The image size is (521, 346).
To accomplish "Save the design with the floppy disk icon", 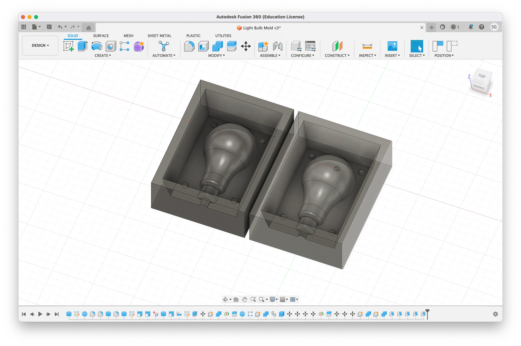I will click(x=49, y=27).
